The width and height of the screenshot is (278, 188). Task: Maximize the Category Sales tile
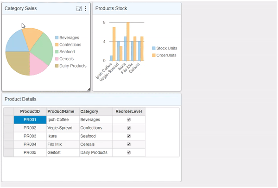[x=79, y=9]
